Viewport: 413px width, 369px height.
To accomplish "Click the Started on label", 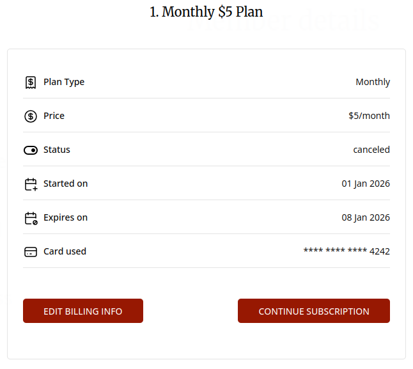I will tap(65, 184).
